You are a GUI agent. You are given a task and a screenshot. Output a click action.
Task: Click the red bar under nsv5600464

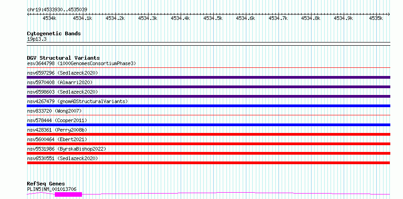[x=208, y=144]
